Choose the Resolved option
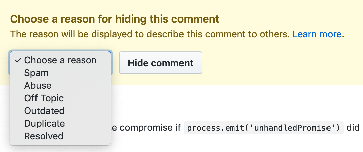 pyautogui.click(x=44, y=136)
